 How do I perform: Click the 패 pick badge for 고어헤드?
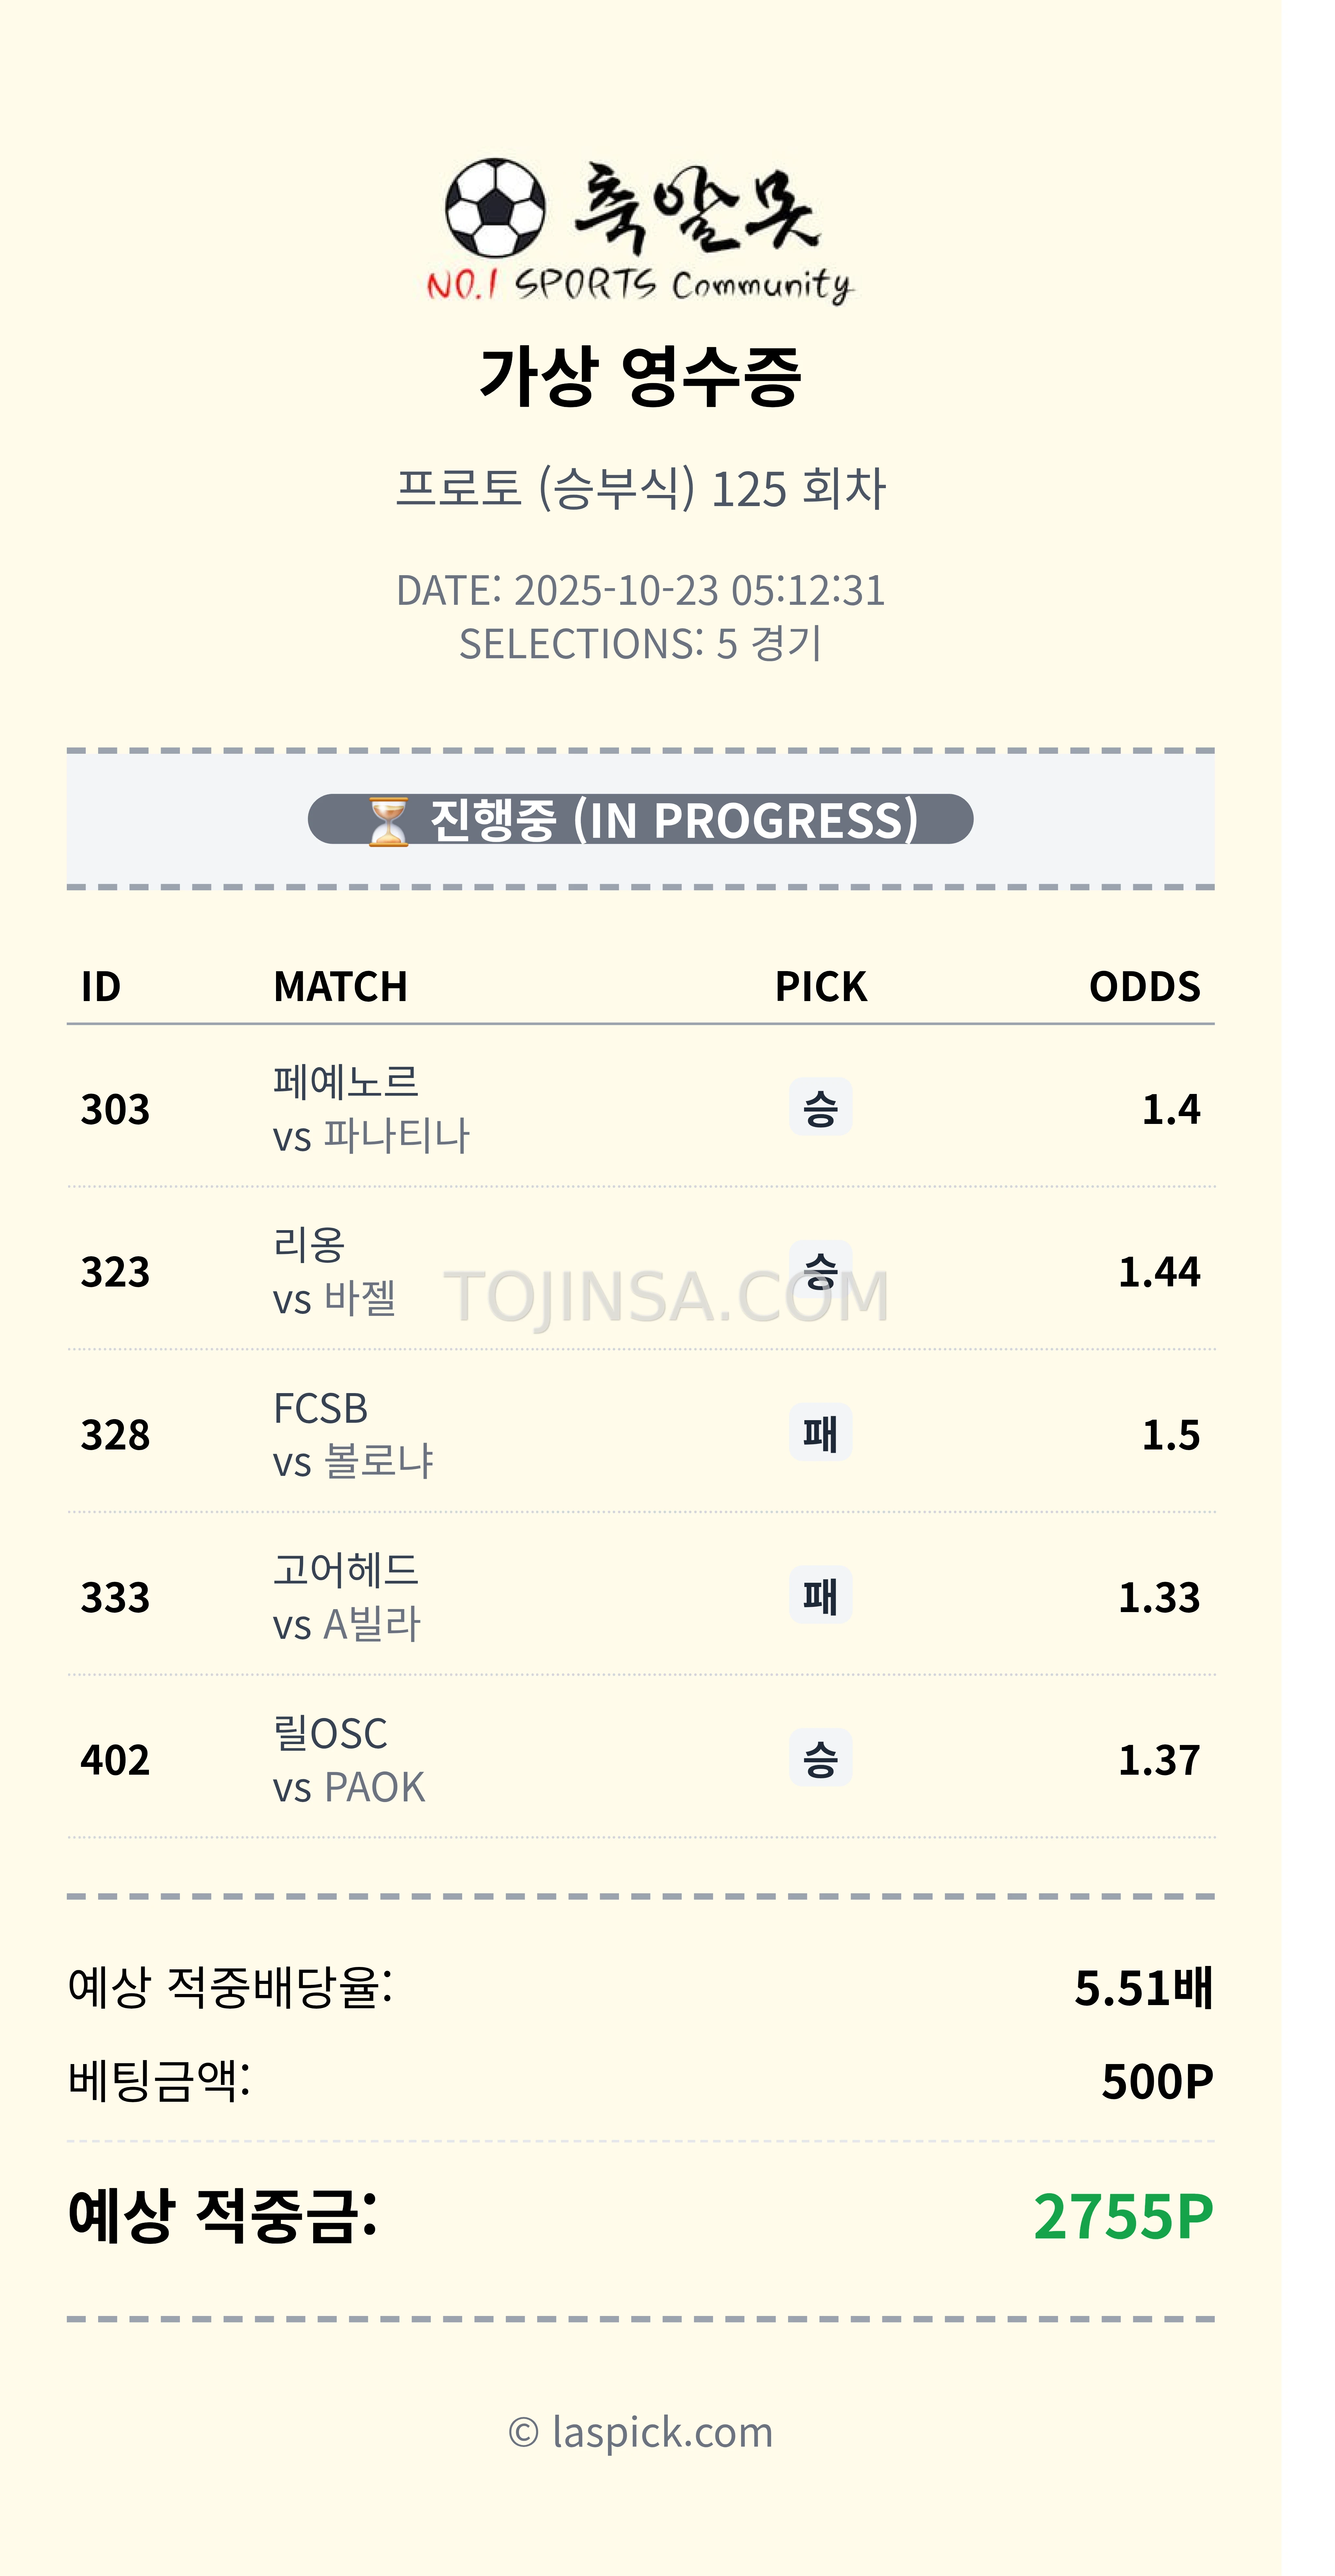click(820, 1595)
